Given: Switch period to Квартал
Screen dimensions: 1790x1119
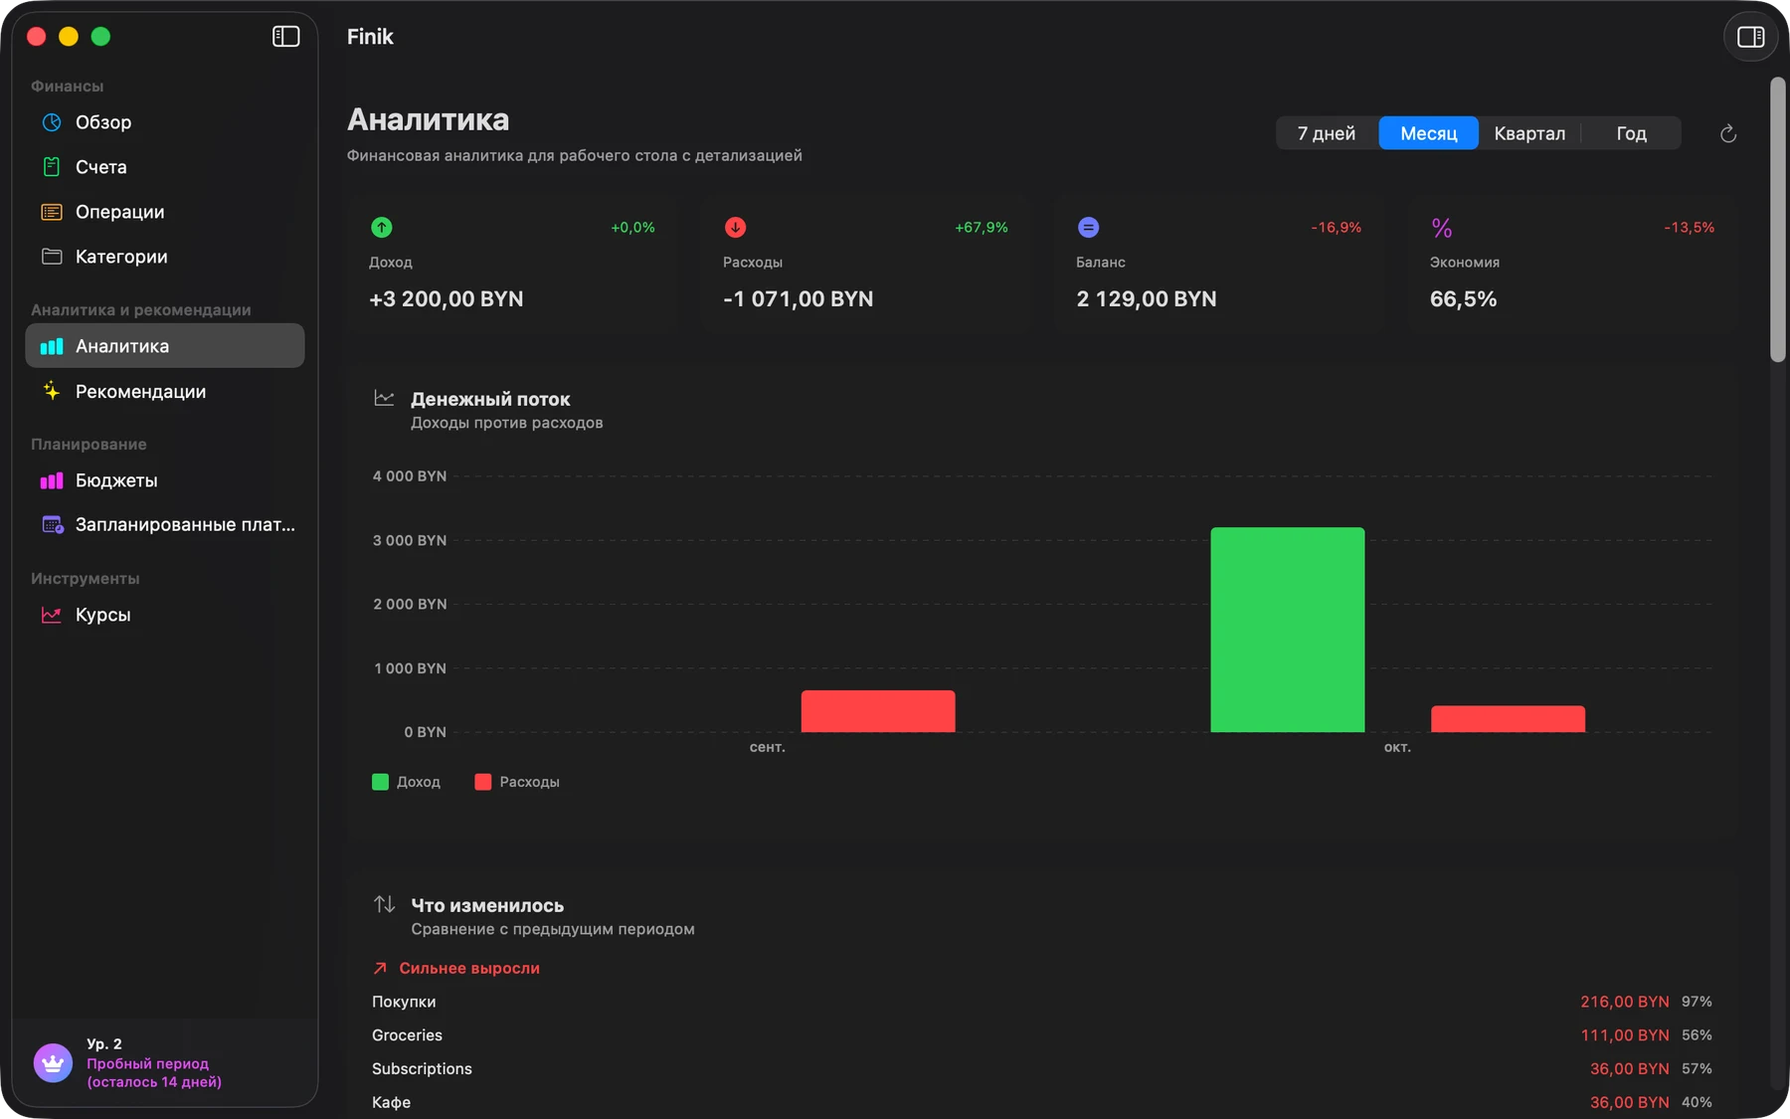Looking at the screenshot, I should coord(1529,133).
